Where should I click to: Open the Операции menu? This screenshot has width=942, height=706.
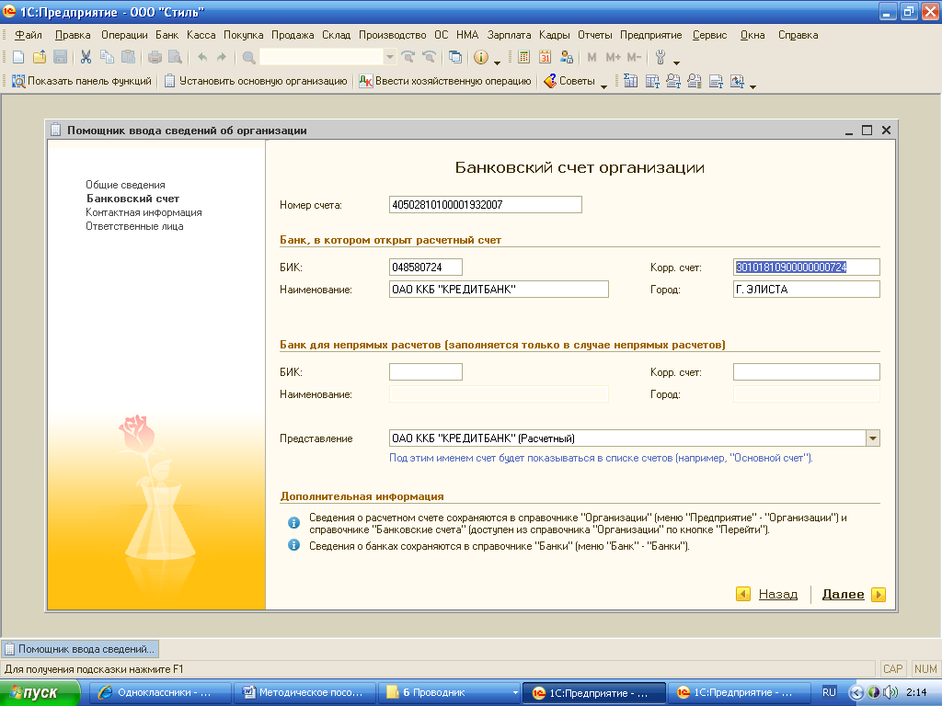pyautogui.click(x=124, y=35)
